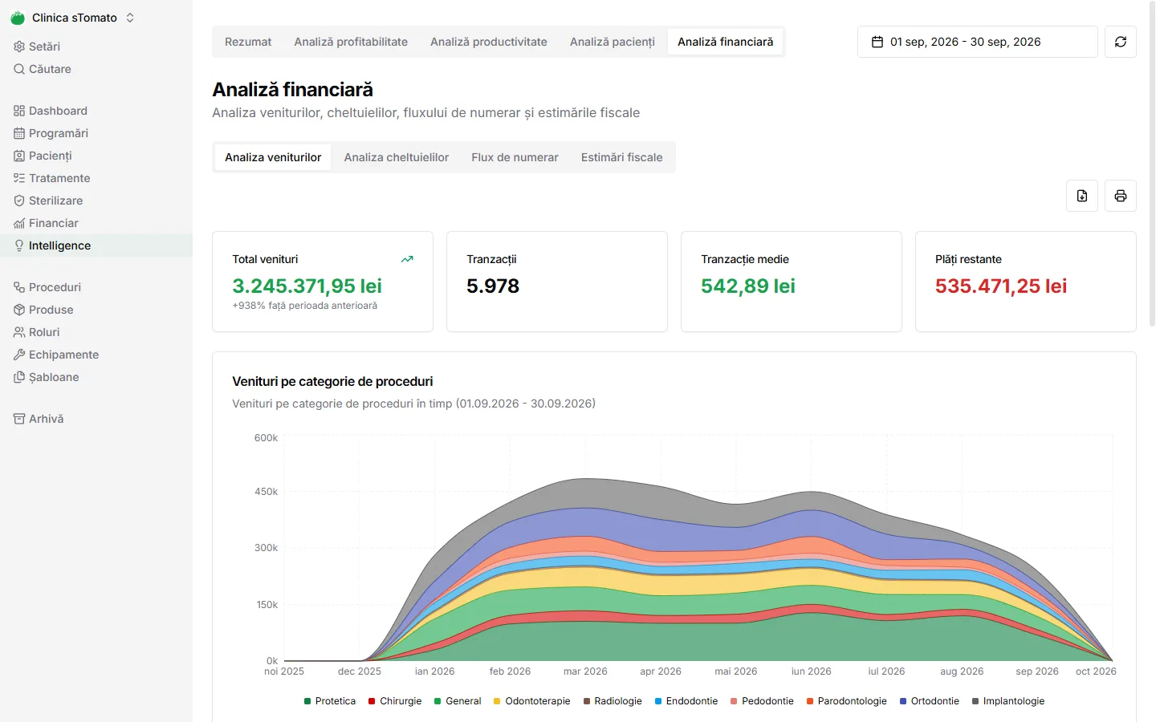Click the Produse box icon

tap(19, 310)
